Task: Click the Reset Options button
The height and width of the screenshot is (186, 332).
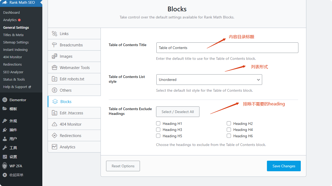Action: pos(123,166)
